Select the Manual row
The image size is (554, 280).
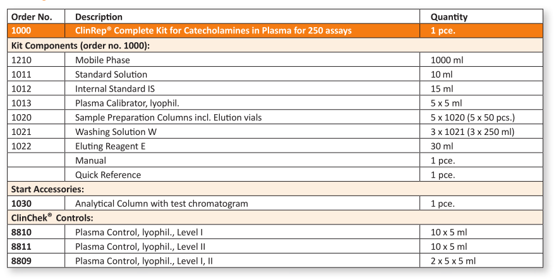[x=275, y=160]
